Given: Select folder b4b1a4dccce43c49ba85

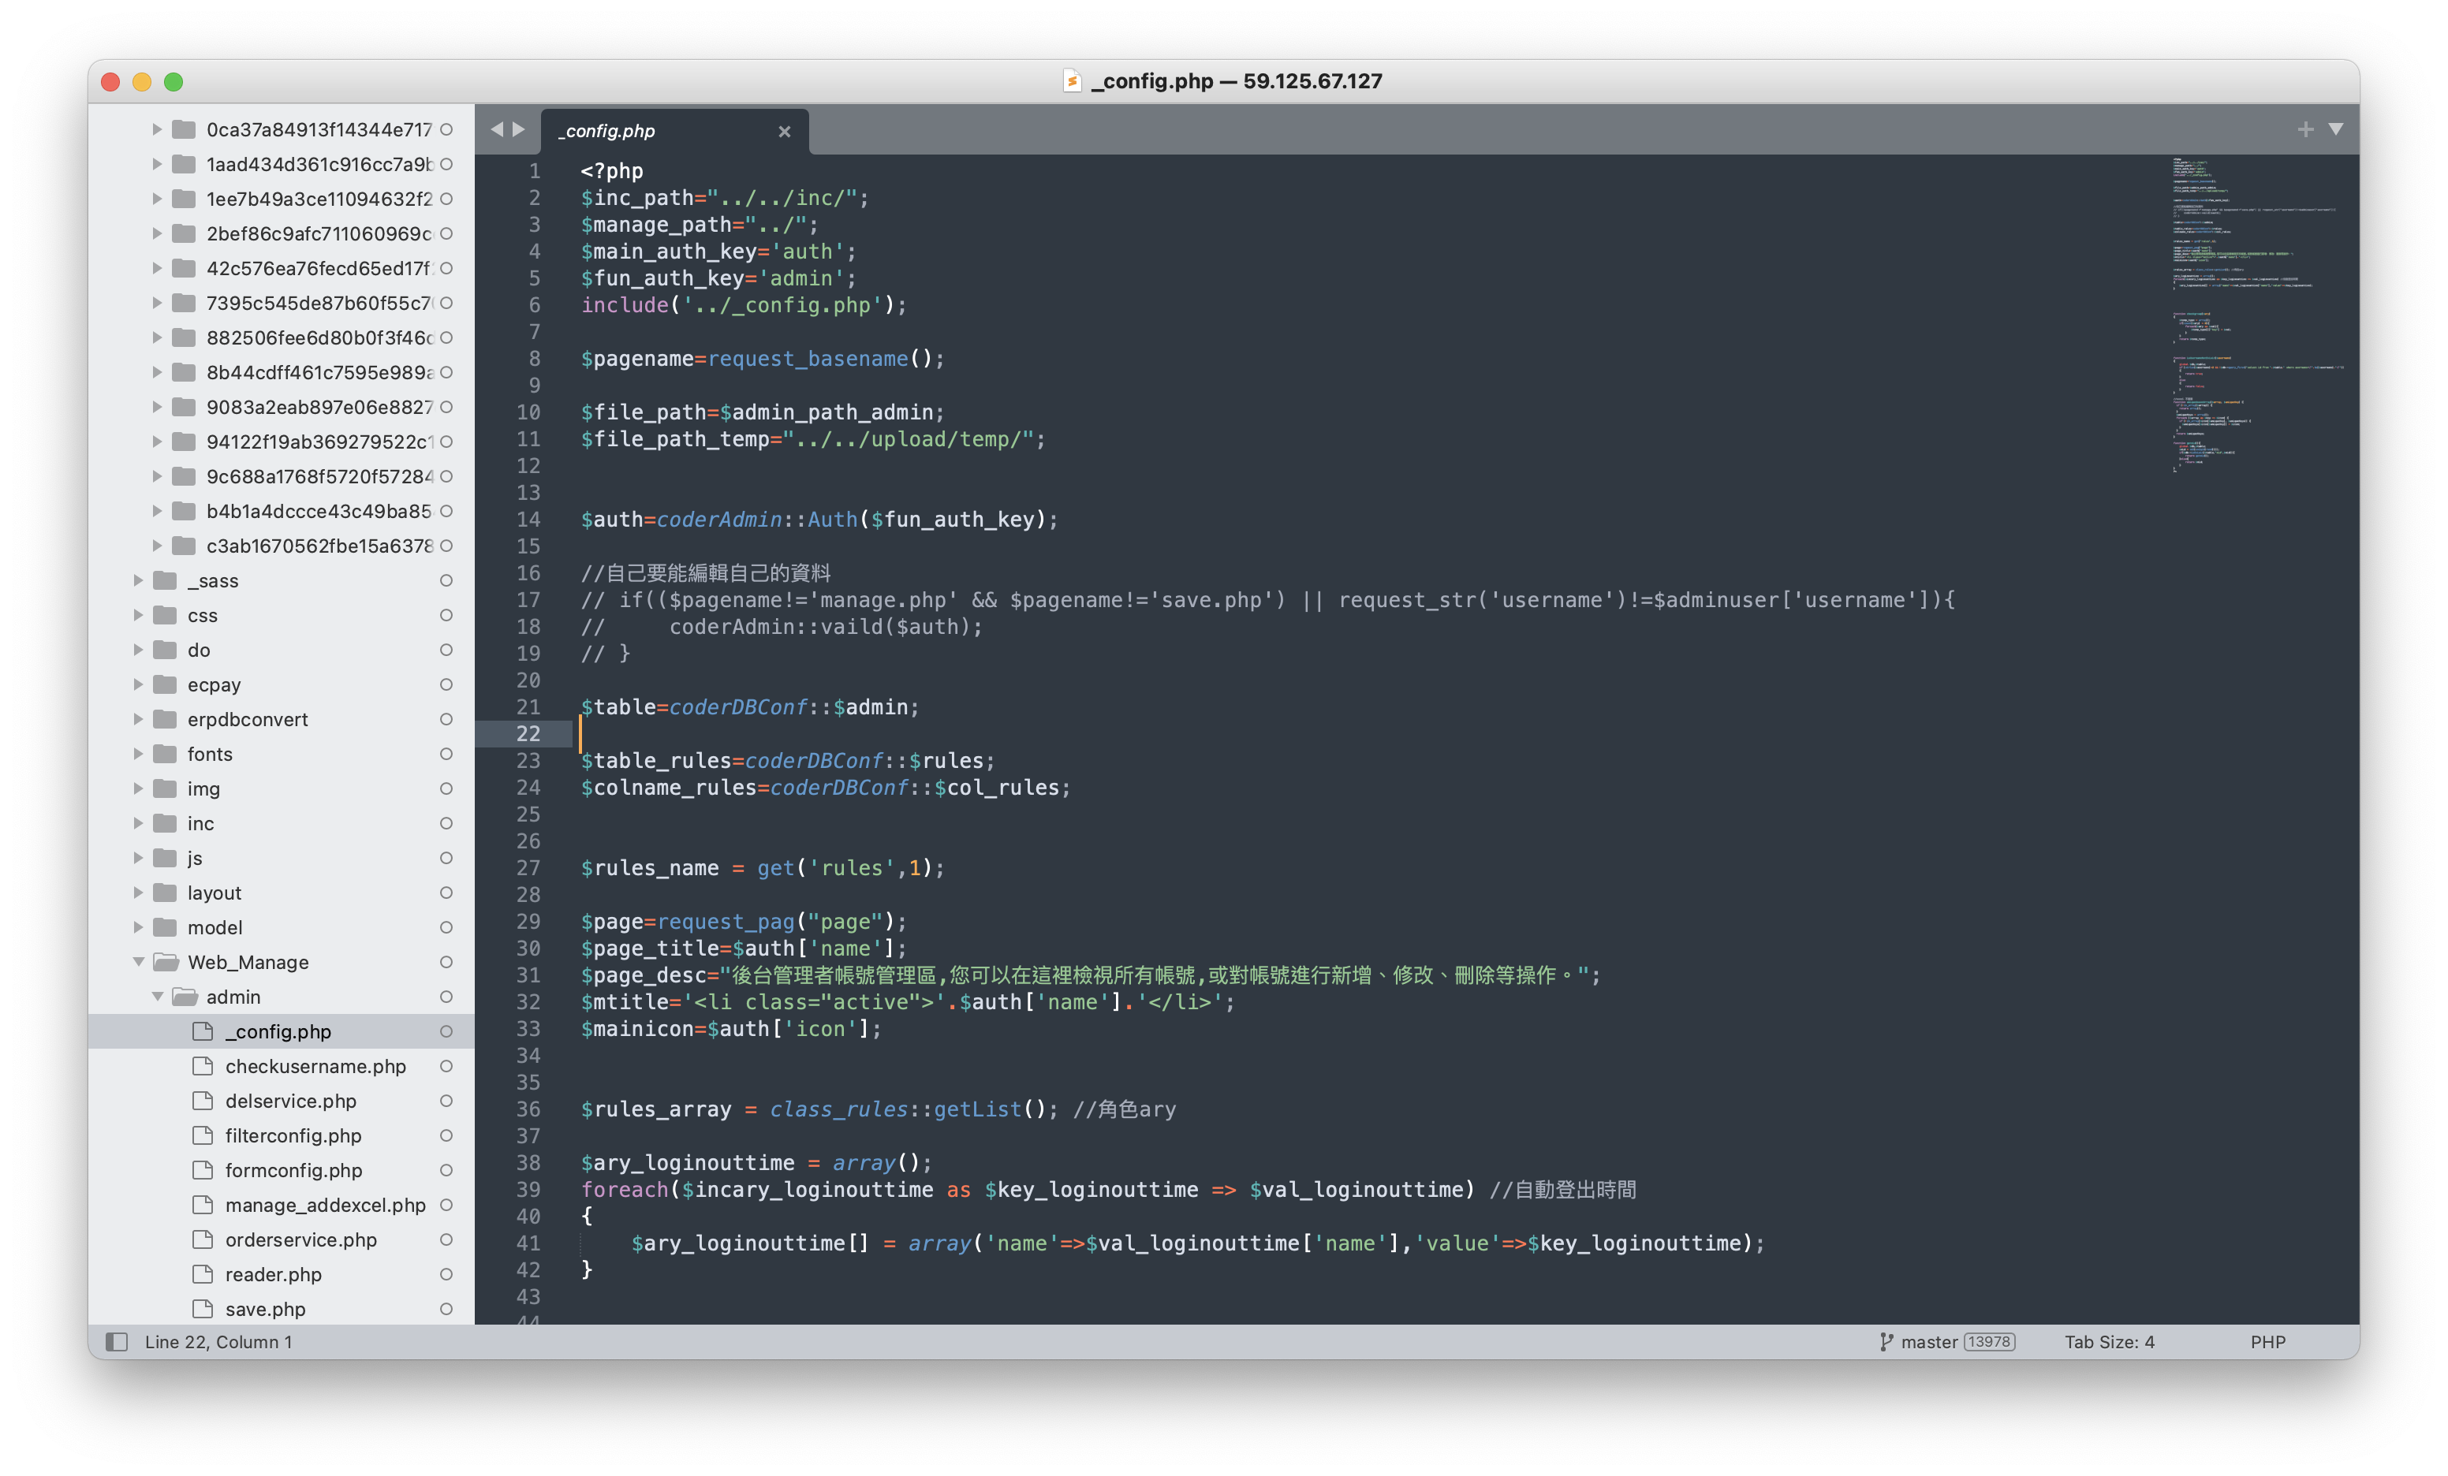Looking at the screenshot, I should click(319, 511).
